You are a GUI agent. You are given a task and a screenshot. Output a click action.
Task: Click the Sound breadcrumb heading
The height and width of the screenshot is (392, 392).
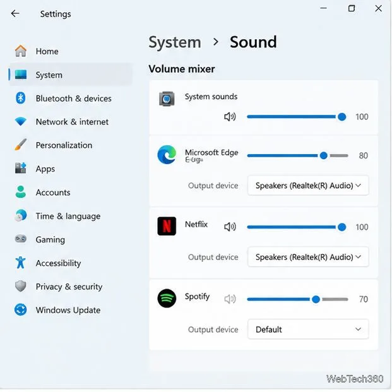coord(253,42)
